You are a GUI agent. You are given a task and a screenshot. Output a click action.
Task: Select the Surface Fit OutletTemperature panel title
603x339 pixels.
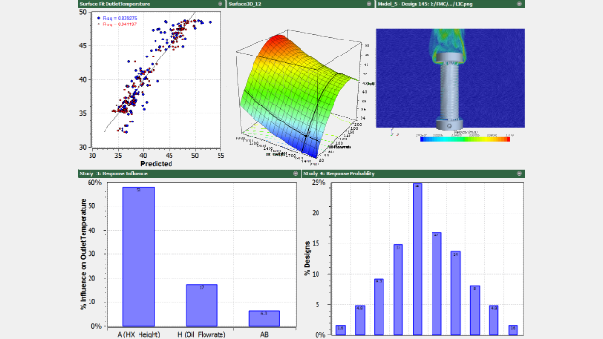[x=115, y=4]
